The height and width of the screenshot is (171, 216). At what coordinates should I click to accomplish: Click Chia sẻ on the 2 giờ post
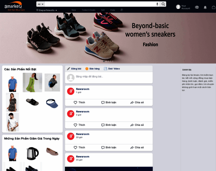pos(137,125)
